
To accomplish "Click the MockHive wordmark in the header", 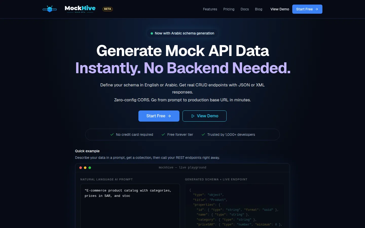I will point(80,9).
